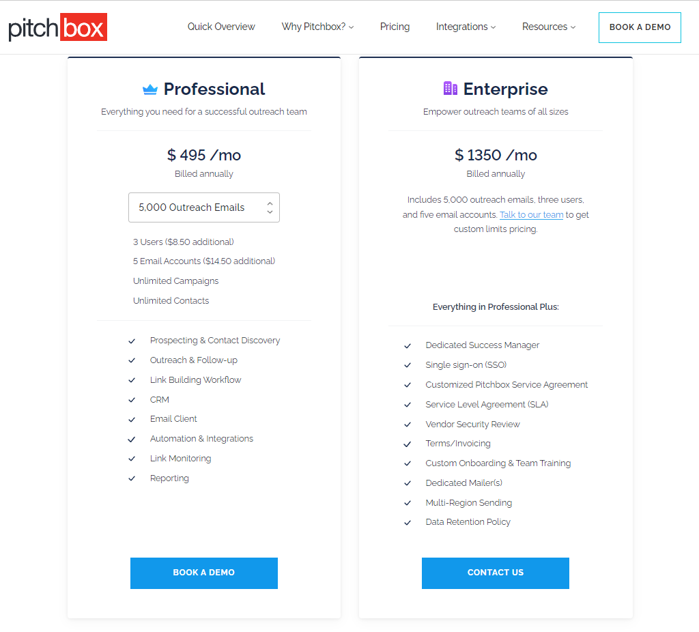The height and width of the screenshot is (632, 699).
Task: Click Book a Demo in header
Action: click(640, 27)
